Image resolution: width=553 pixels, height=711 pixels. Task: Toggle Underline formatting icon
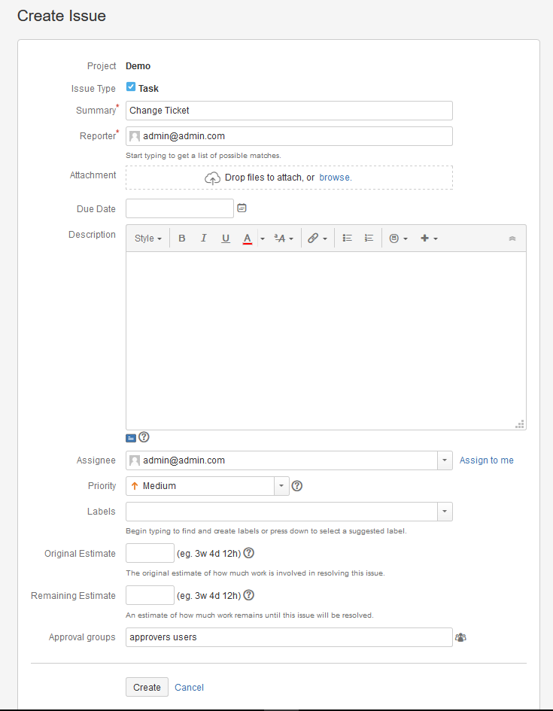tap(225, 238)
